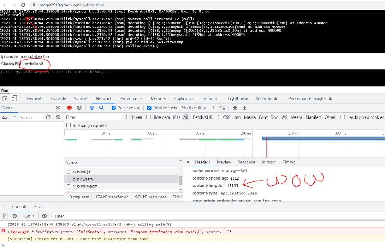385x251 pixels.
Task: Open network search magnifier icon
Action: [102, 108]
